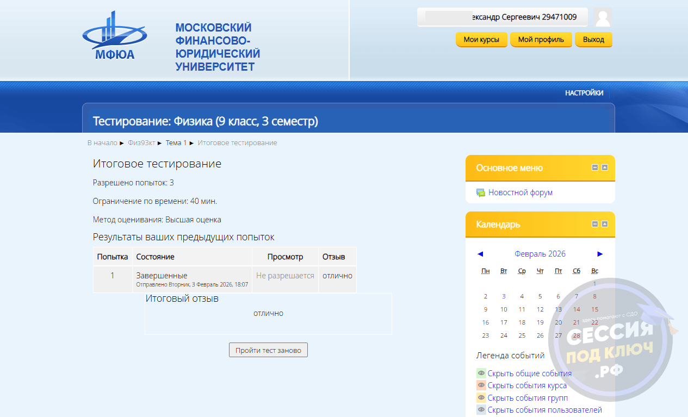Hide group events via eye icon

click(x=481, y=398)
